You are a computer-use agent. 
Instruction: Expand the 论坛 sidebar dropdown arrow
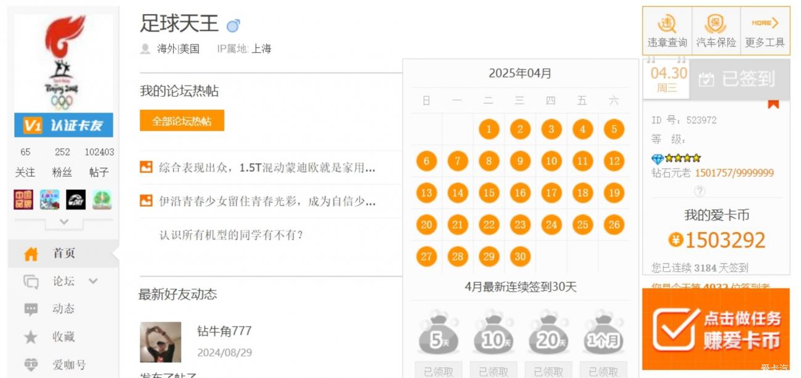click(x=94, y=281)
